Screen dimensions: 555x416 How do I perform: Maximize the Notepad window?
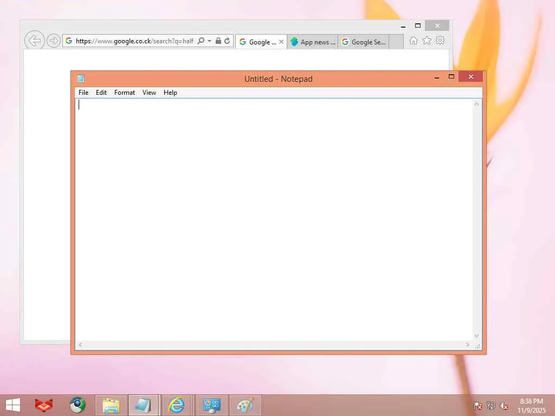(451, 77)
